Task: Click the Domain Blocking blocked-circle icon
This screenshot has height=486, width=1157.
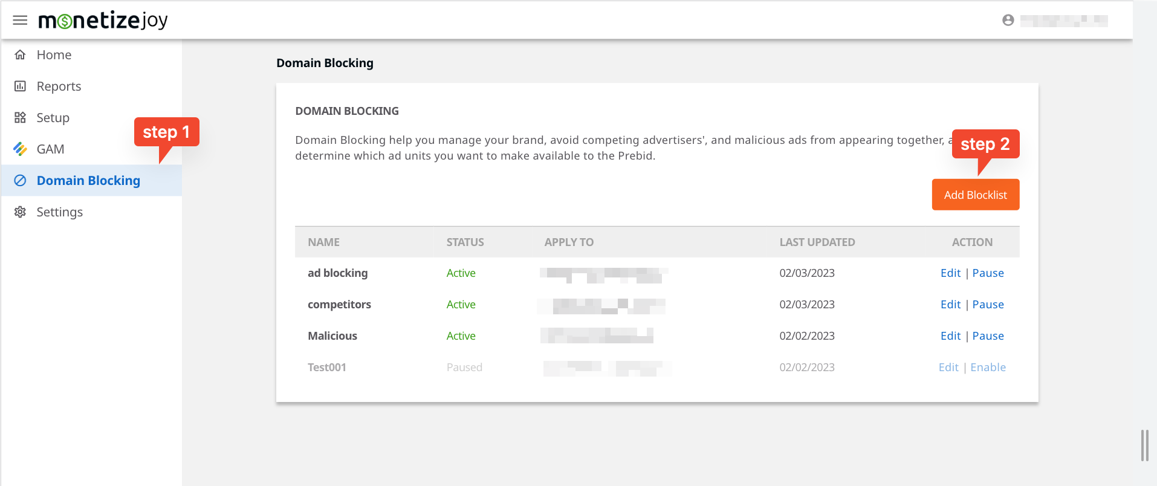Action: point(20,181)
